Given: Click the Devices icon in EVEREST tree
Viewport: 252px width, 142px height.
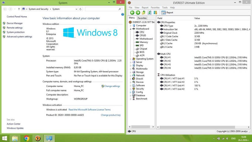Looking at the screenshot, I should click(134, 82).
